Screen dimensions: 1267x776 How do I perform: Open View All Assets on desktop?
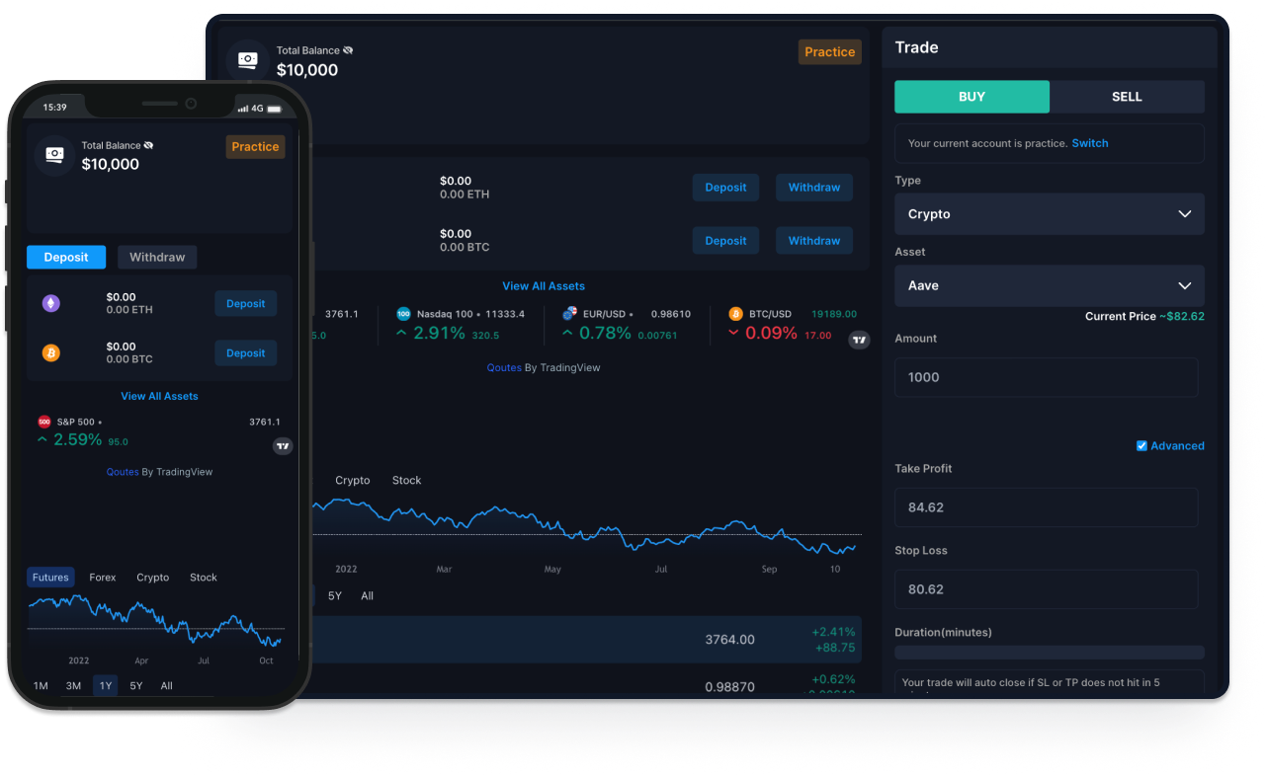click(x=544, y=285)
